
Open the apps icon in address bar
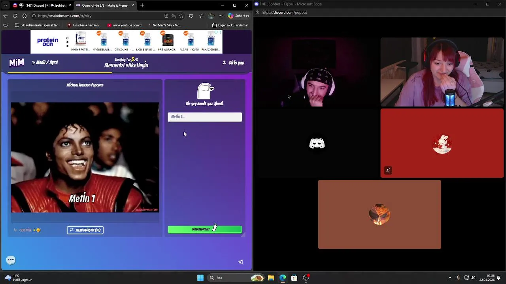point(166,16)
